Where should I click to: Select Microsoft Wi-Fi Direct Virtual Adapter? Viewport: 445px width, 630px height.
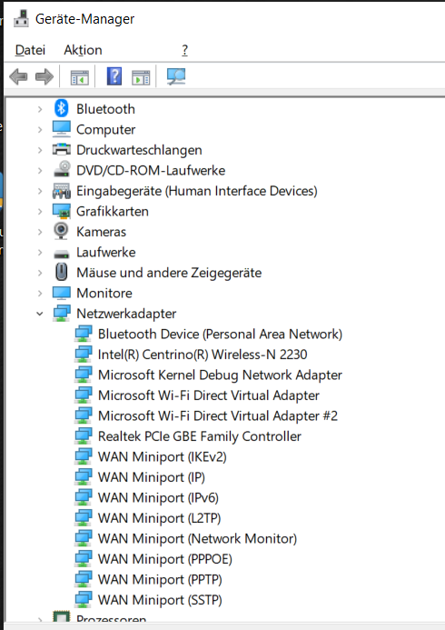209,395
